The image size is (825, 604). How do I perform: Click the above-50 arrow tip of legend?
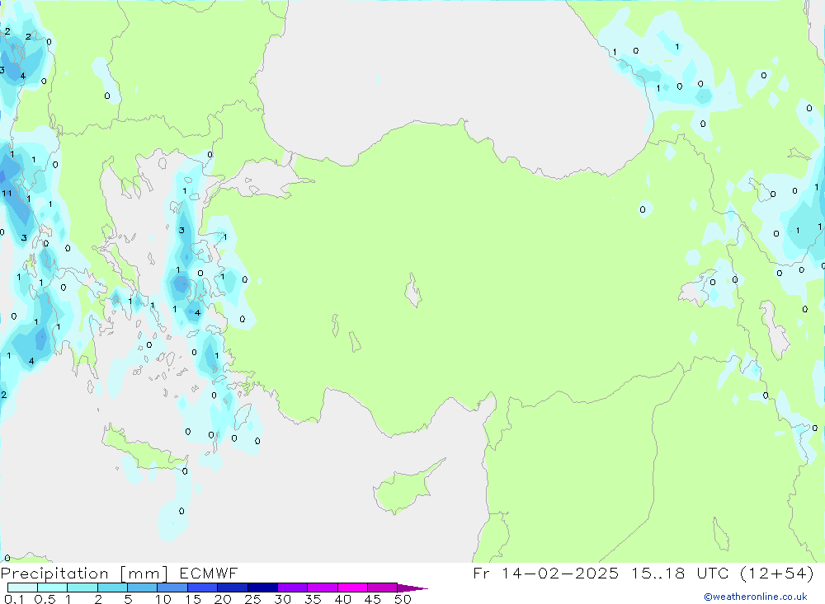pyautogui.click(x=413, y=588)
